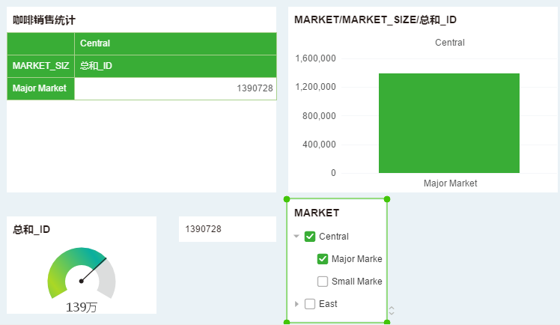Click the up/down scroll arrows beside MARKET filter
Image resolution: width=560 pixels, height=325 pixels.
coord(392,310)
